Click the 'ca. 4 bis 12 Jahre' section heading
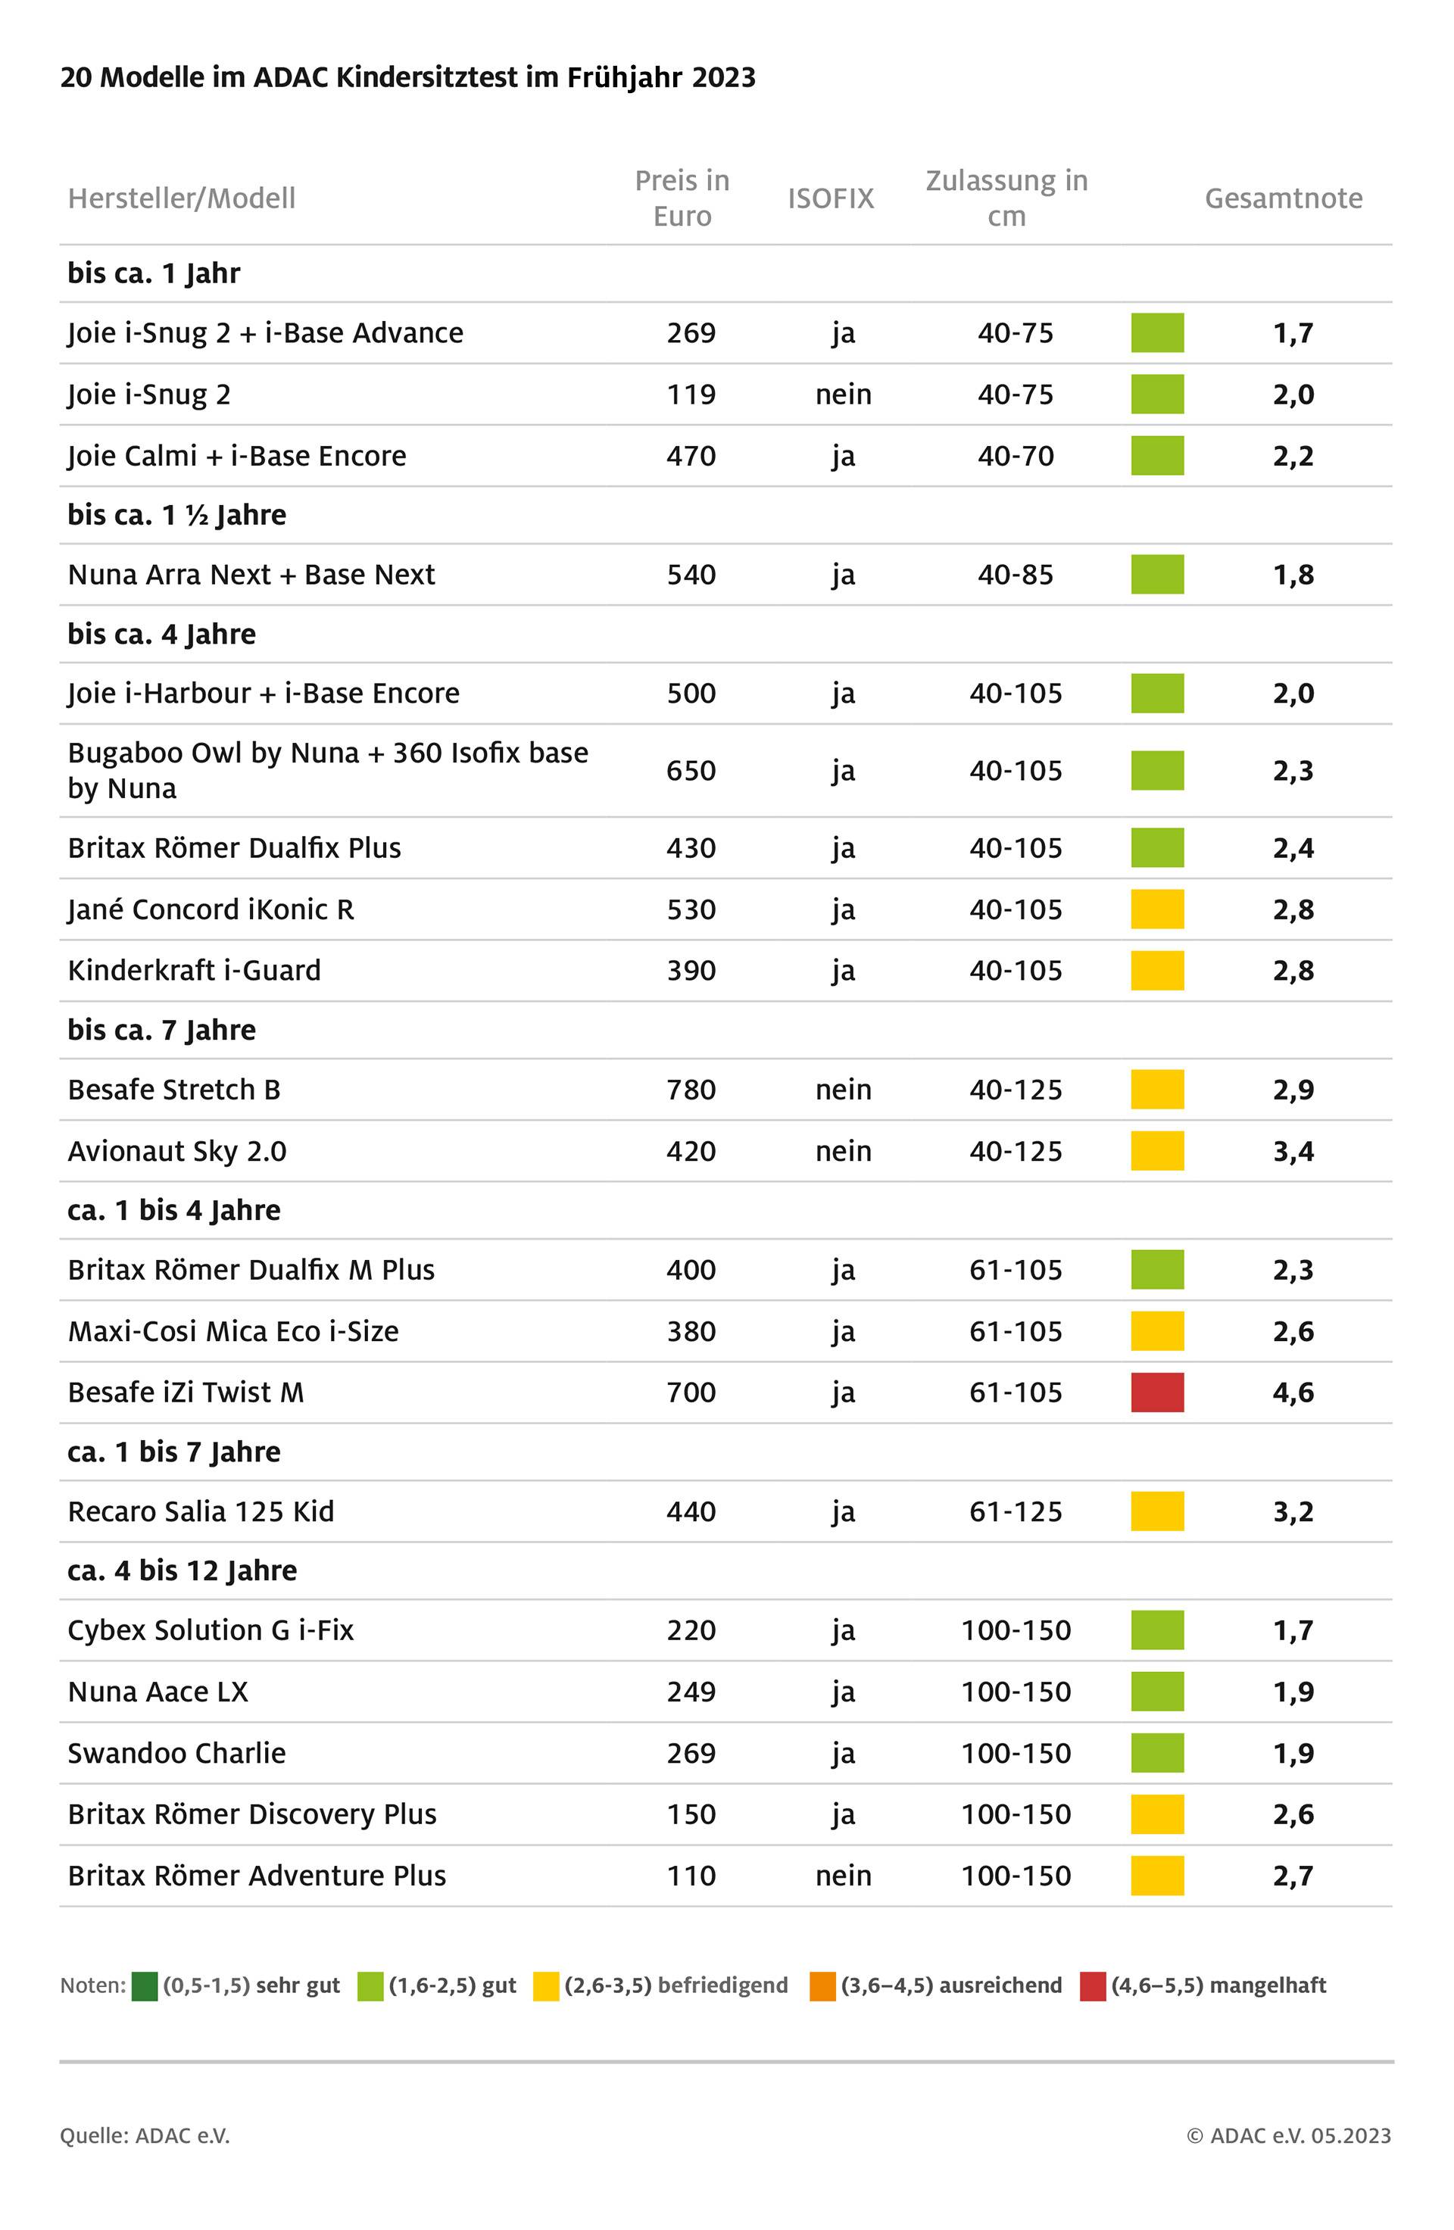Image resolution: width=1454 pixels, height=2230 pixels. [x=182, y=1570]
